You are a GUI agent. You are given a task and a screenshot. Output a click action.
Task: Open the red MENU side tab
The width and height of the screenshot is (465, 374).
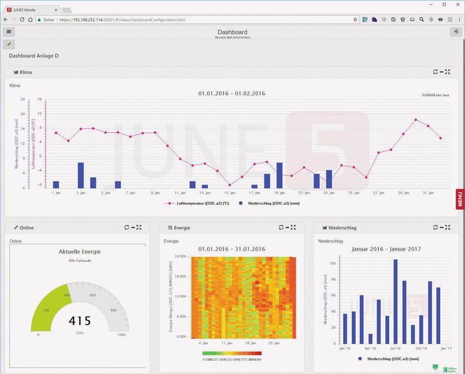[x=460, y=199]
